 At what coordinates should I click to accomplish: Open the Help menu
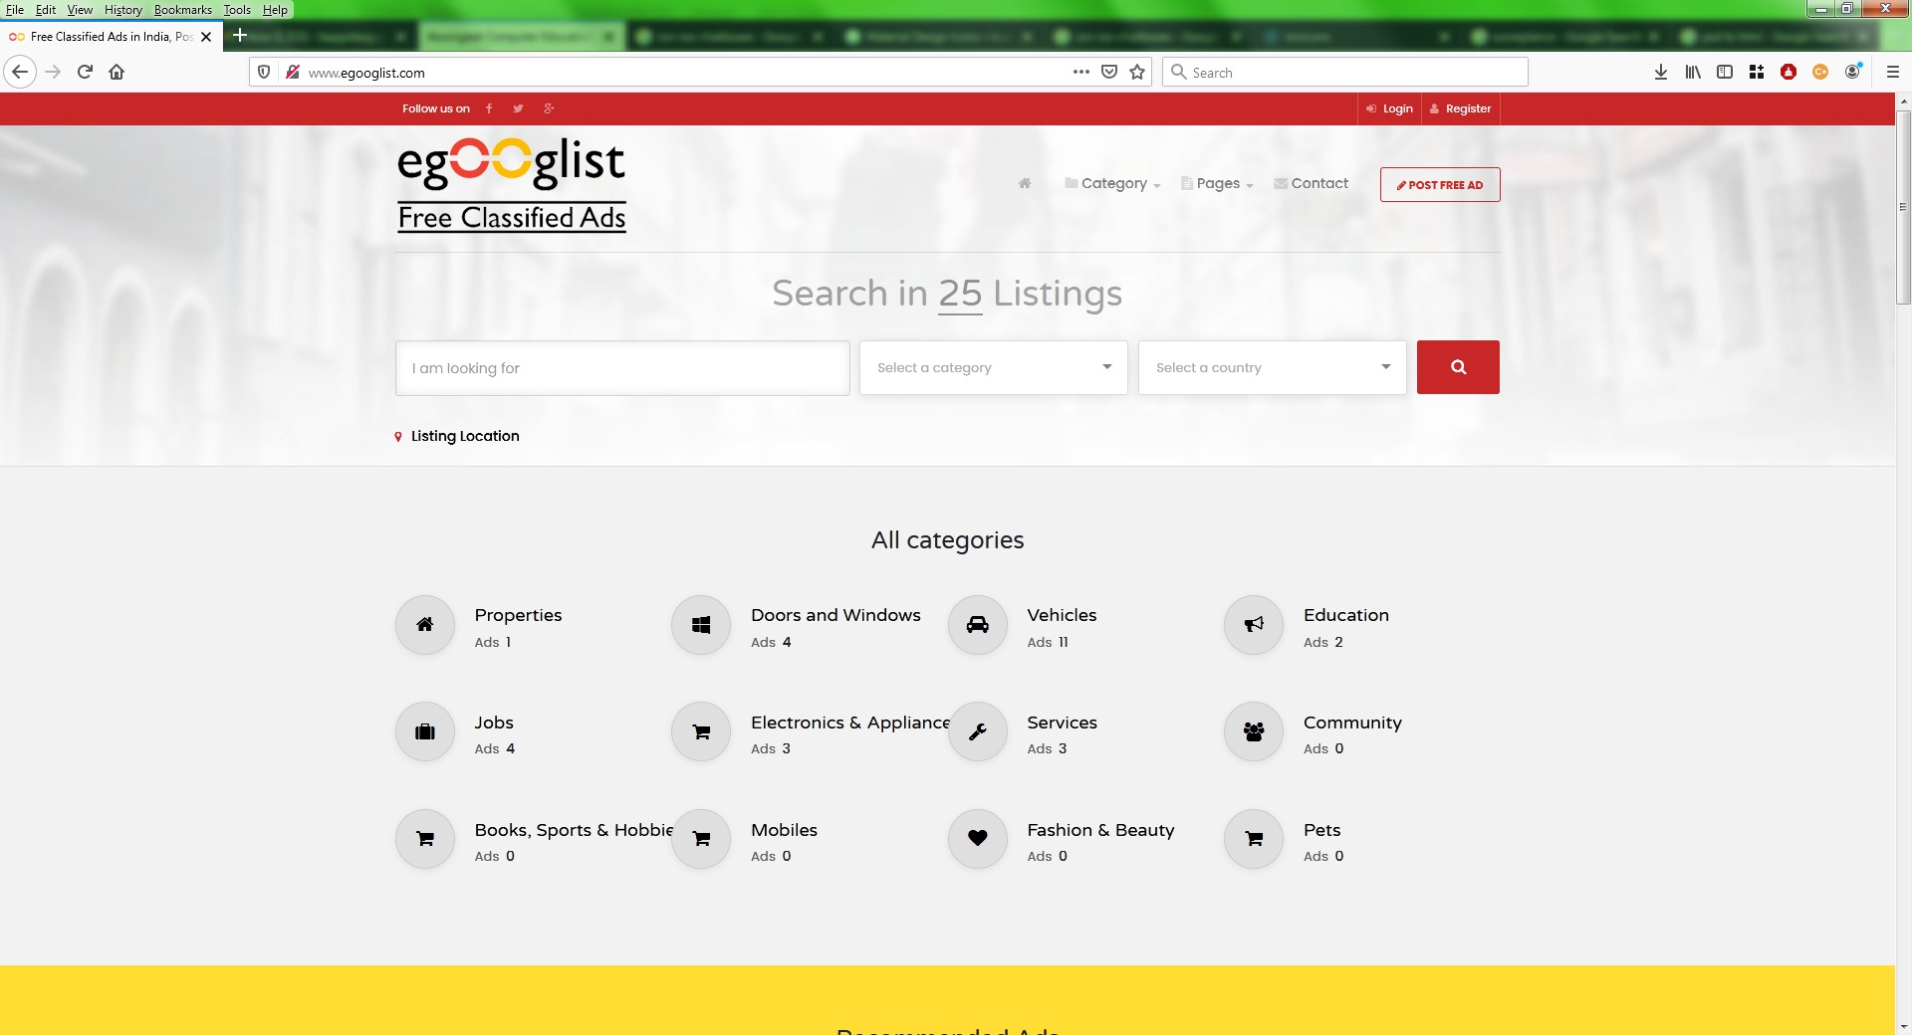[x=275, y=10]
